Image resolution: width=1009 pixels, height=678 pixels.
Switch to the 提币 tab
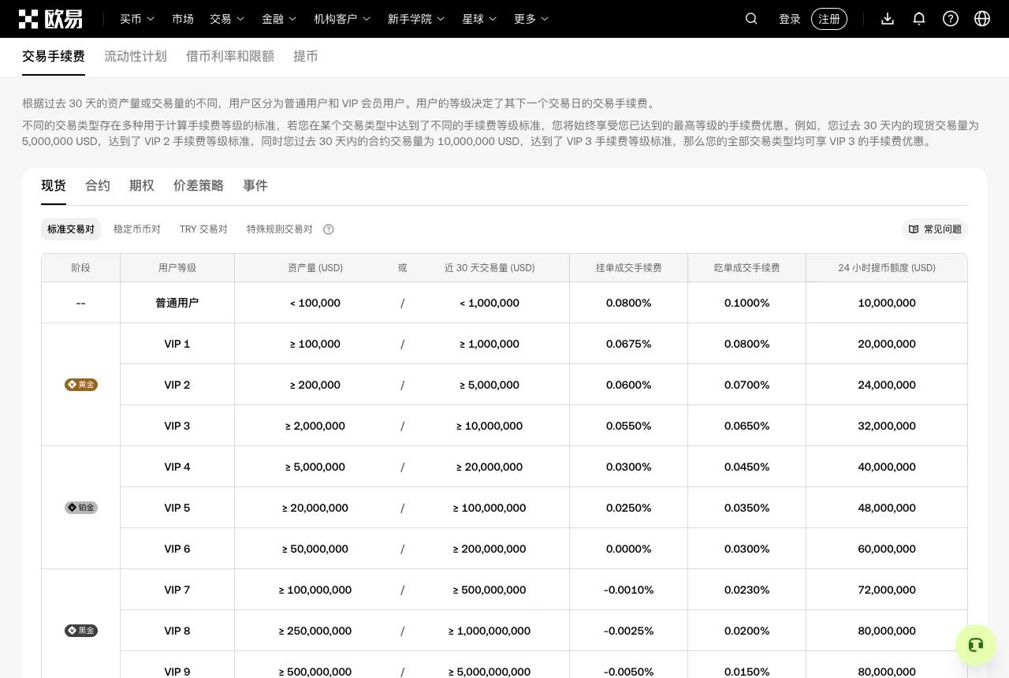[306, 56]
